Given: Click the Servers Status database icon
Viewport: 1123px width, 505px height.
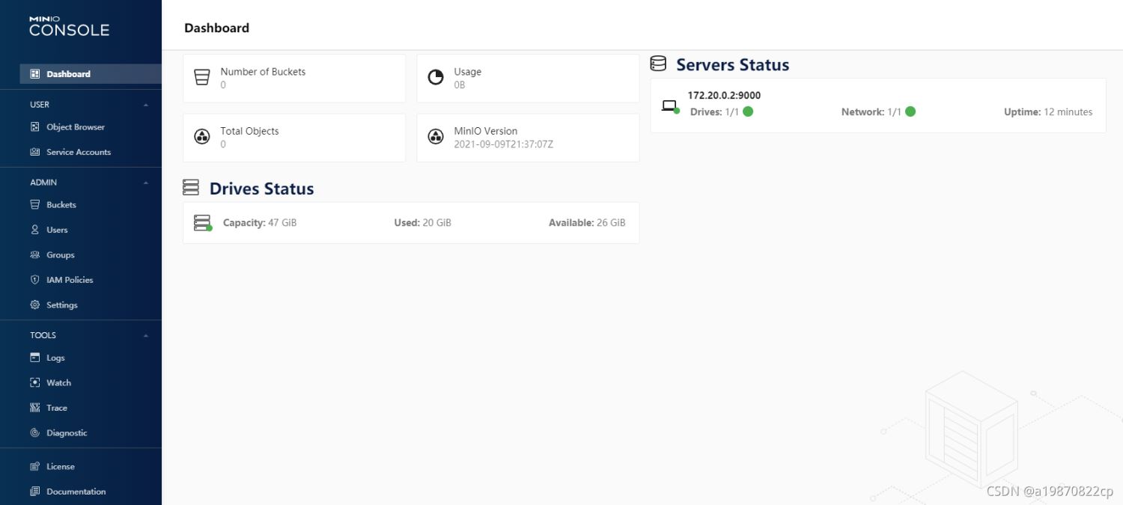Looking at the screenshot, I should pos(658,64).
